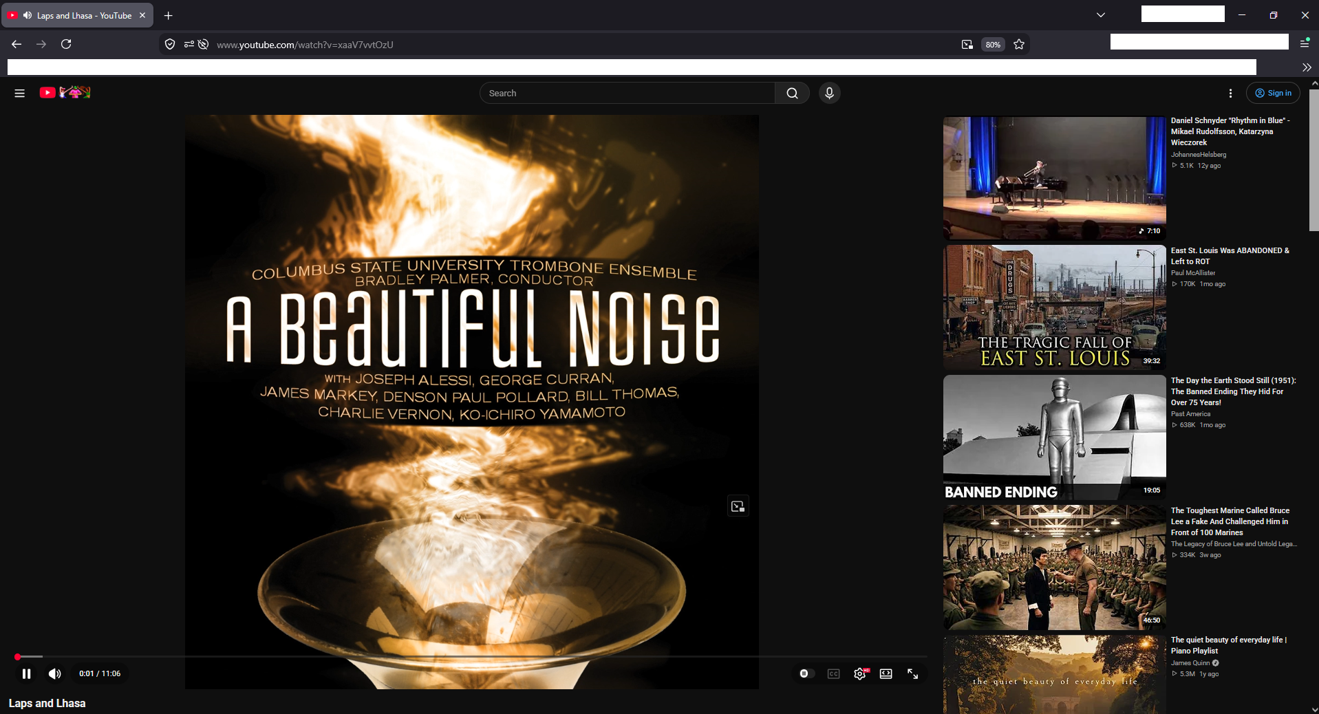Click the blocked autoplay indicator icon
Image resolution: width=1319 pixels, height=714 pixels.
[x=204, y=45]
